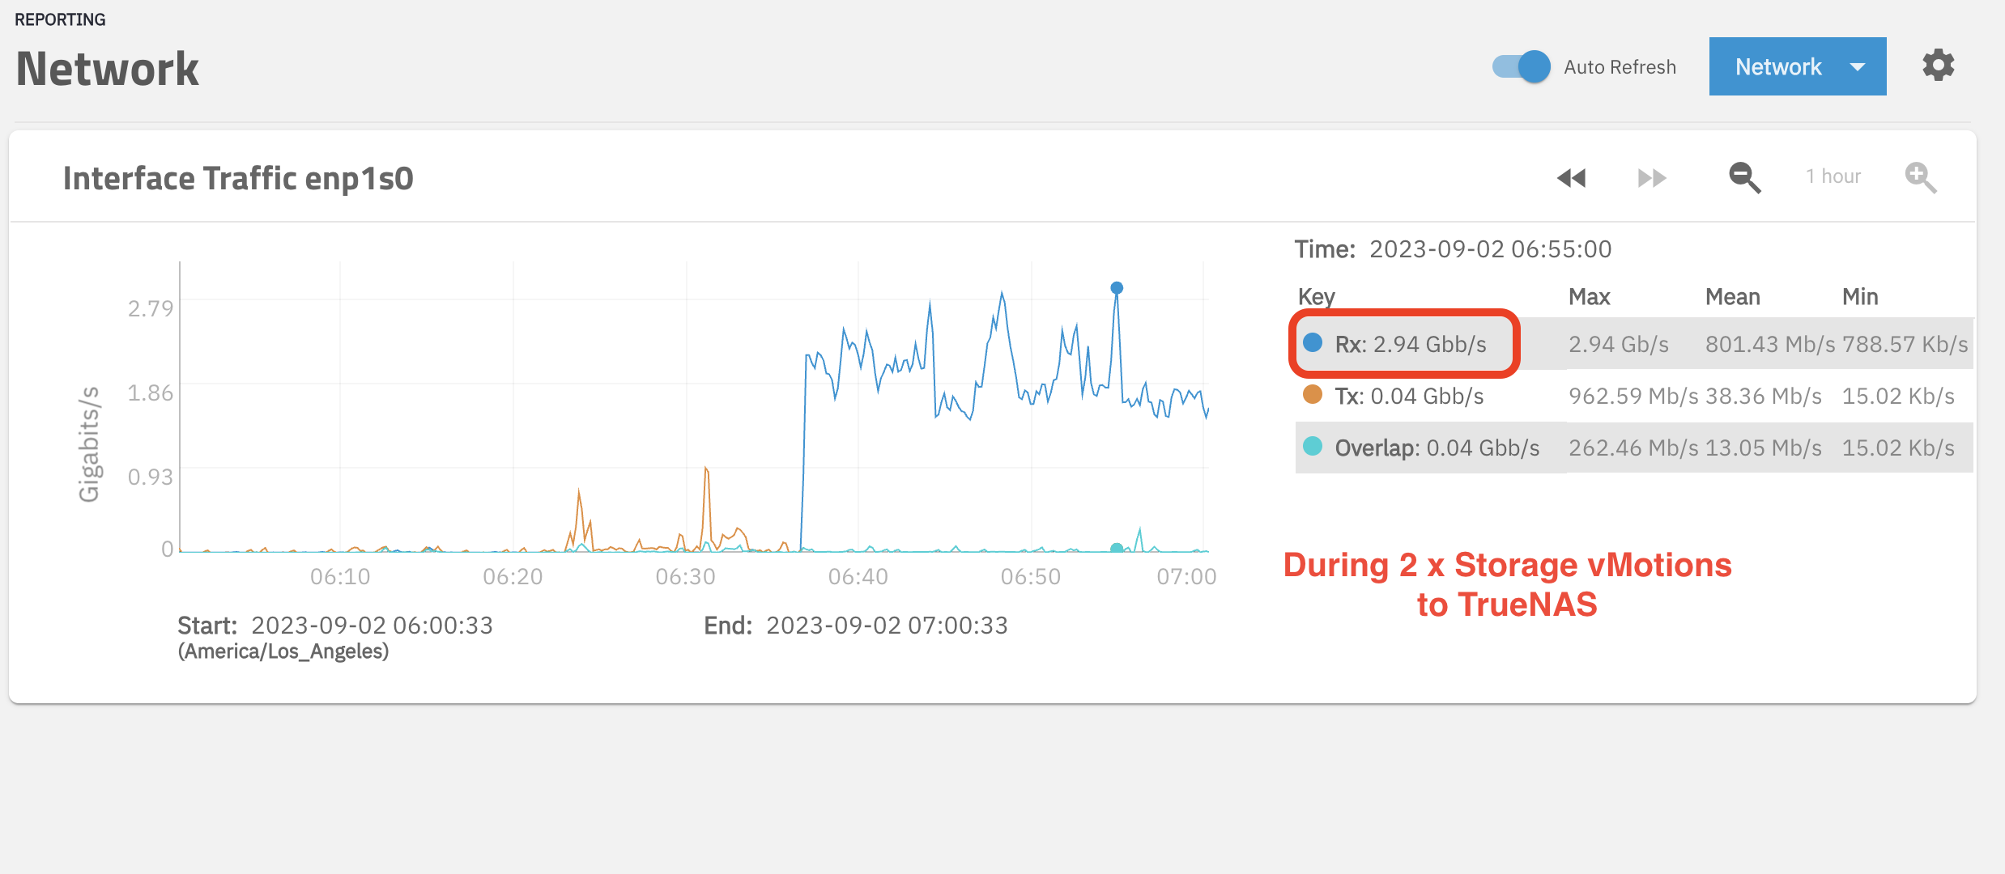Click the dropdown arrow on Network button
Viewport: 2005px width, 874px height.
click(x=1858, y=67)
